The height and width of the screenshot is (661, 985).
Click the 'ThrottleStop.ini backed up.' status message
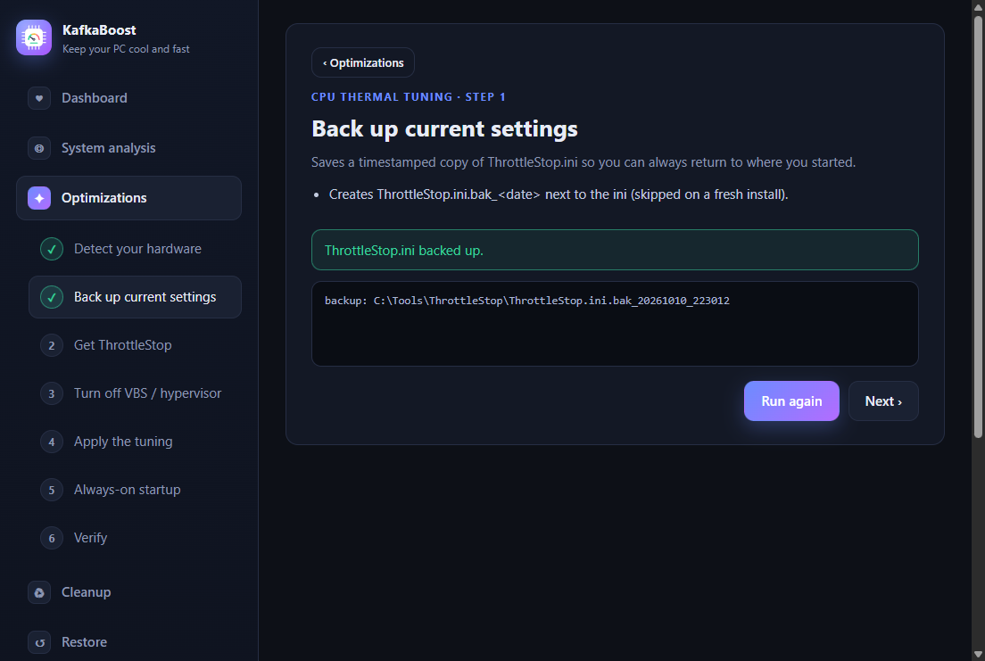[615, 250]
